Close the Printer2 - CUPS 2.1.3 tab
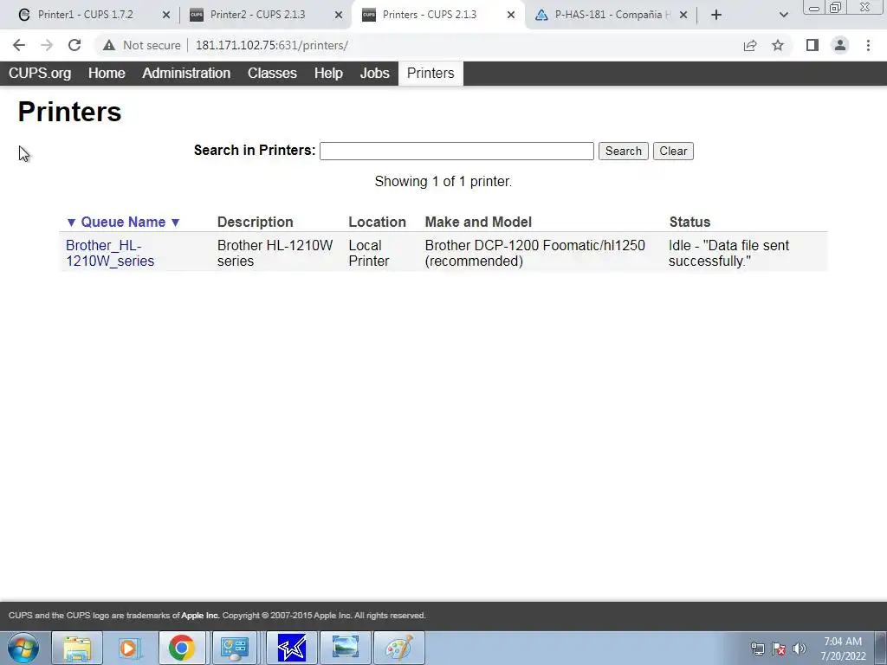The height and width of the screenshot is (665, 887). 339,15
